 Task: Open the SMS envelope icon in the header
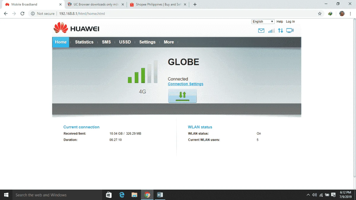click(261, 31)
